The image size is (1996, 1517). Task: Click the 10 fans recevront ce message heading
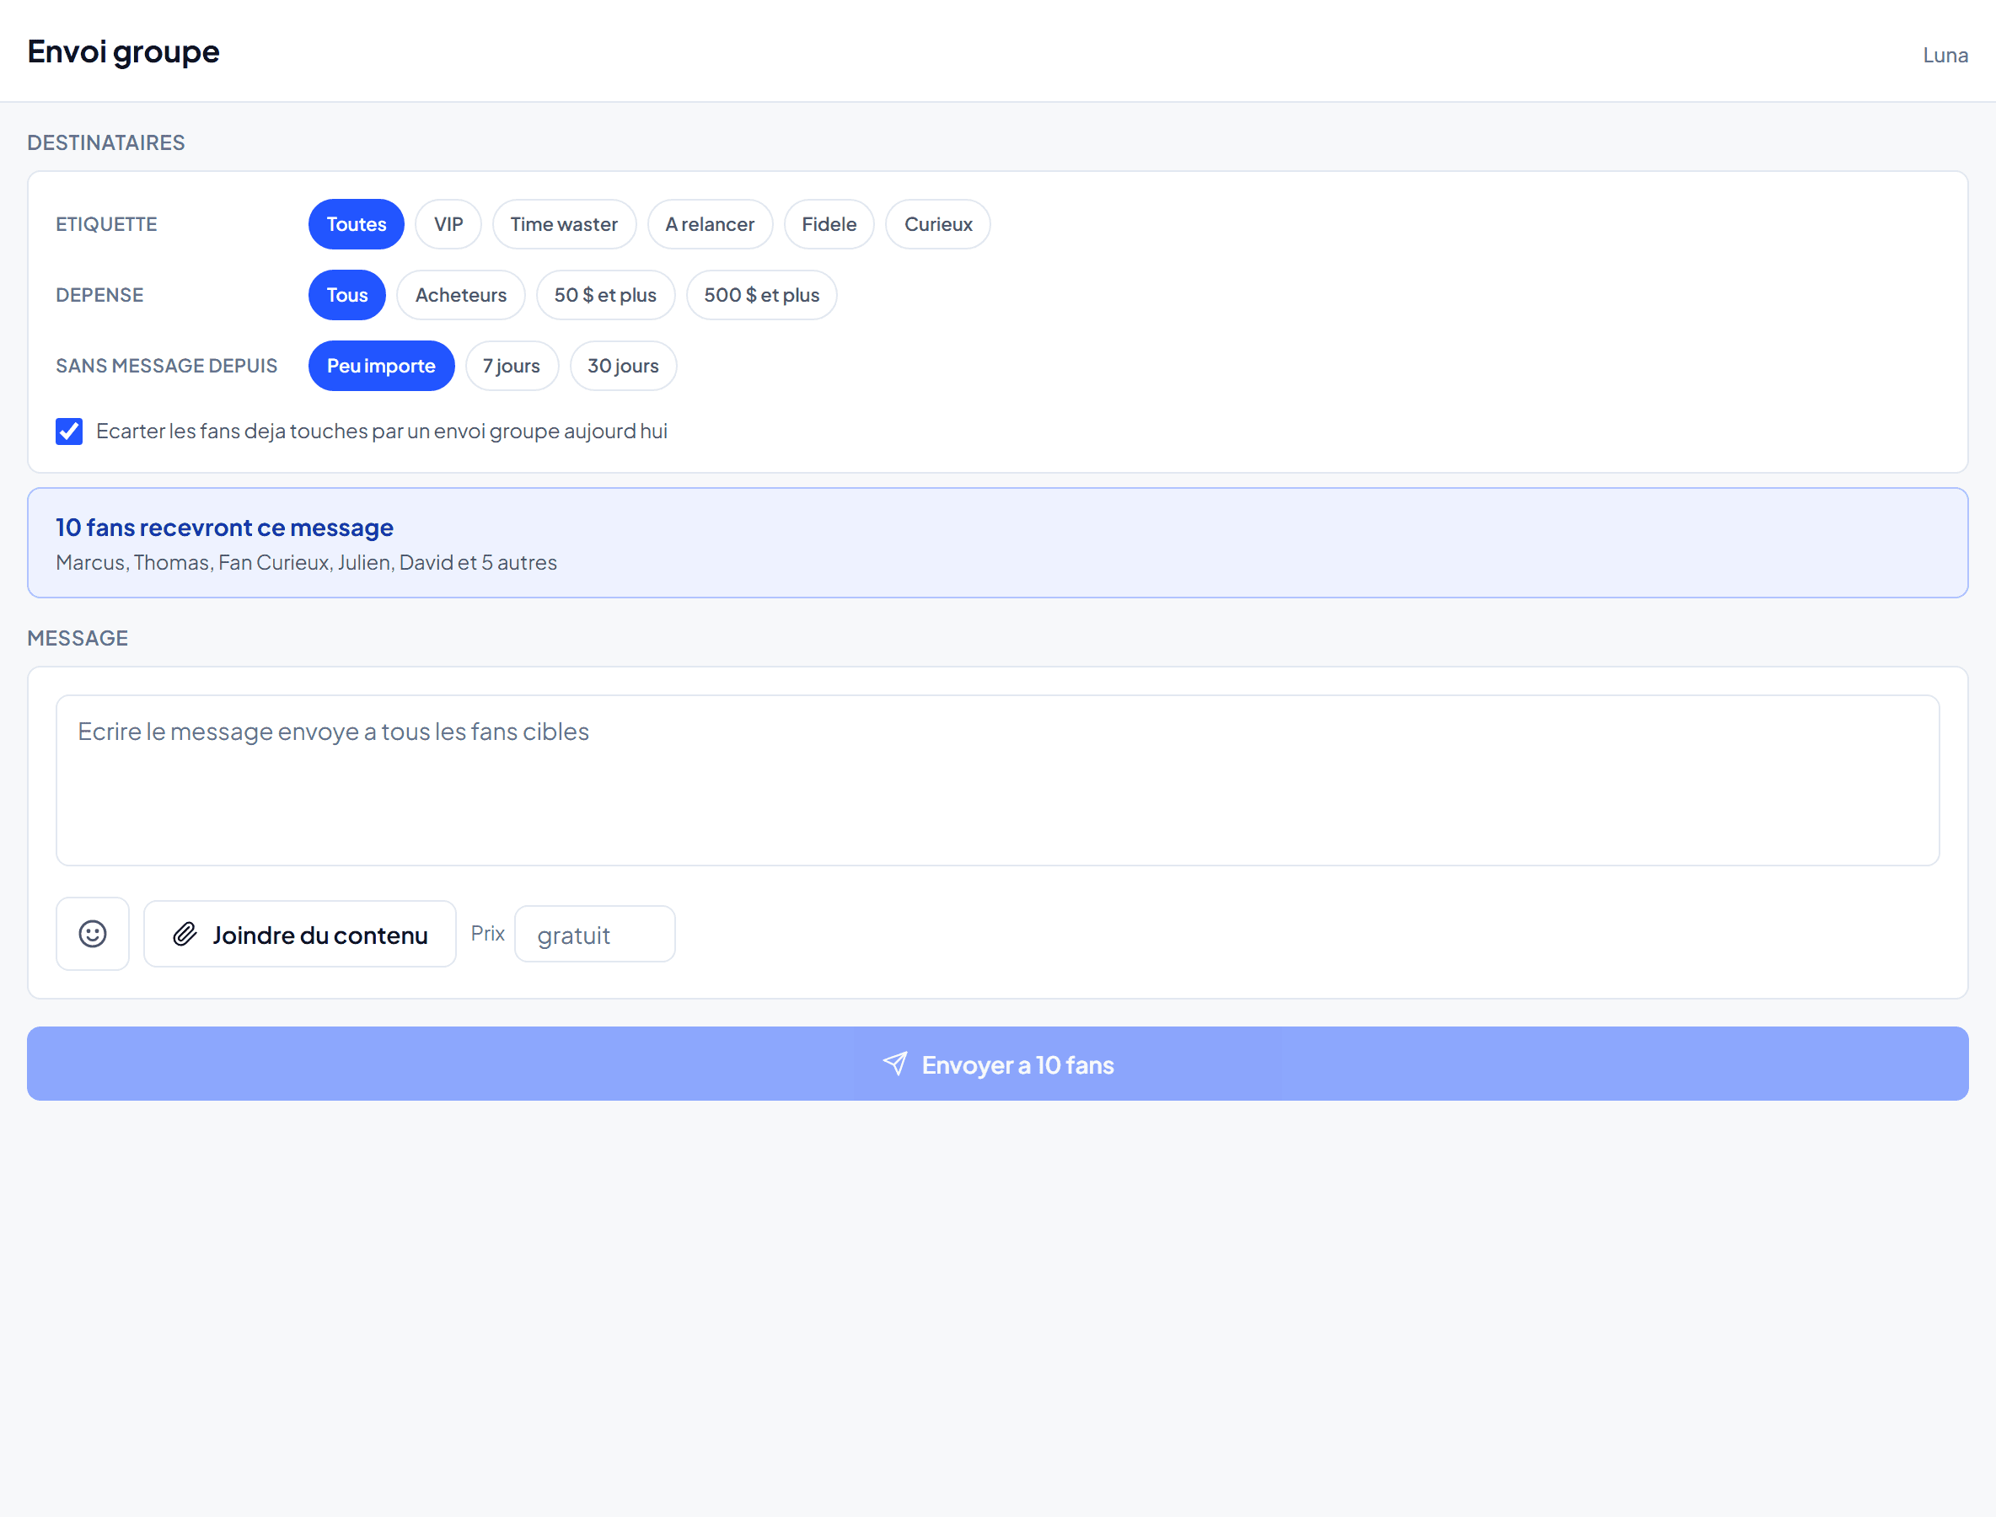tap(224, 528)
